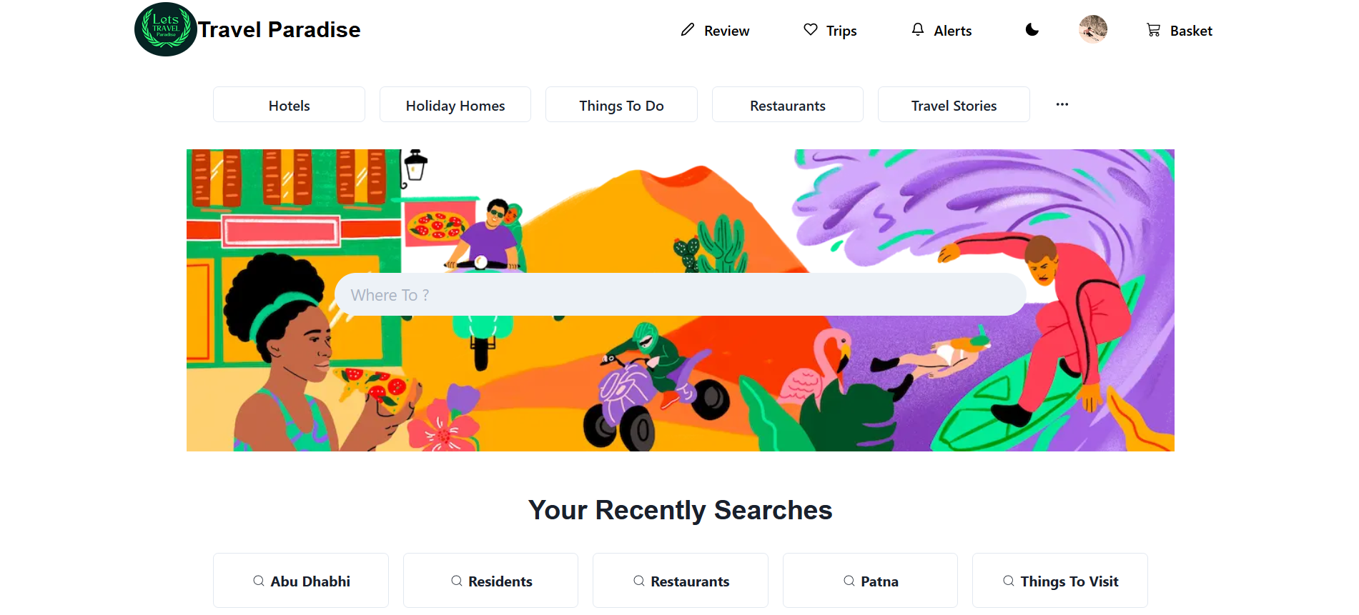Enable dark mode with the moon icon
The height and width of the screenshot is (615, 1359).
pos(1032,30)
